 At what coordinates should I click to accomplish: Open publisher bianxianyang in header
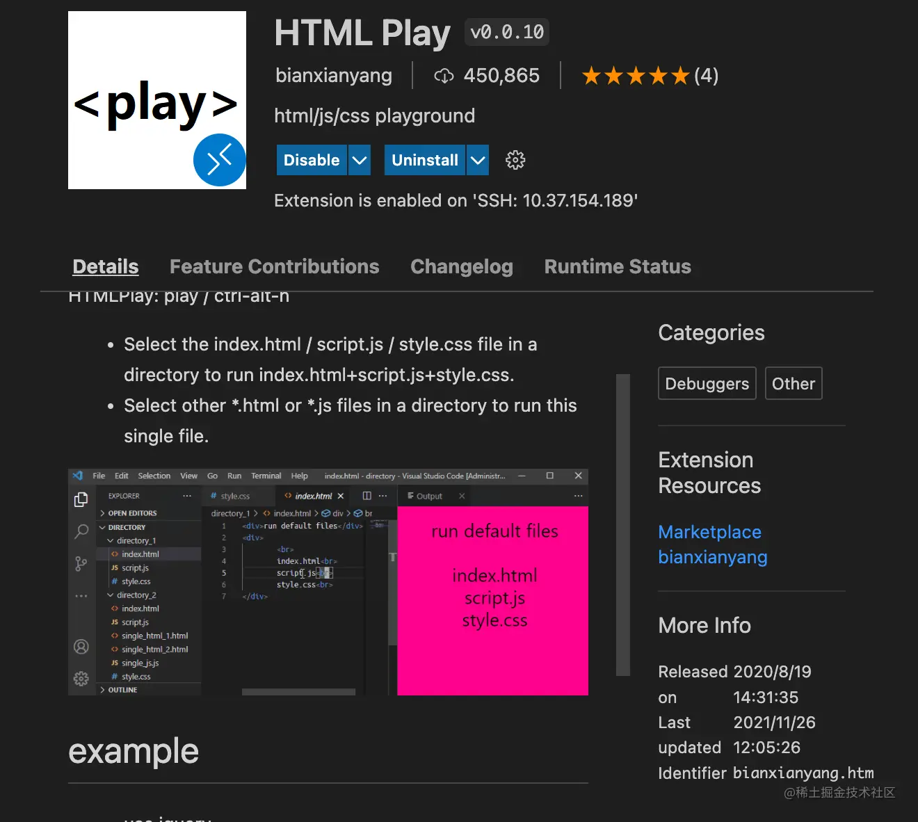pyautogui.click(x=334, y=75)
